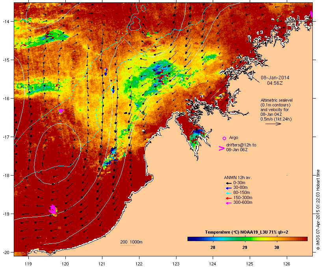Click the cyan 200 1000m depth line
Screen dimensions: 323x267
tap(128, 245)
